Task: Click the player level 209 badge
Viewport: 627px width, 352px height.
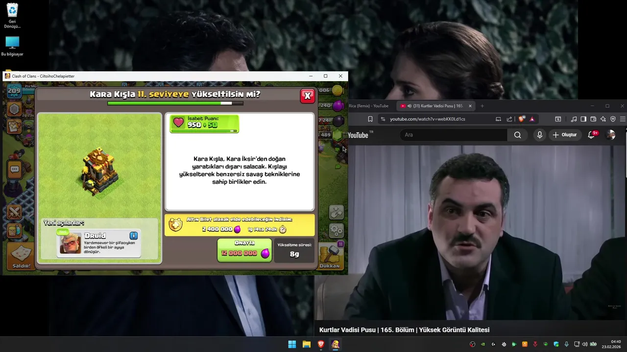Action: coord(14,90)
